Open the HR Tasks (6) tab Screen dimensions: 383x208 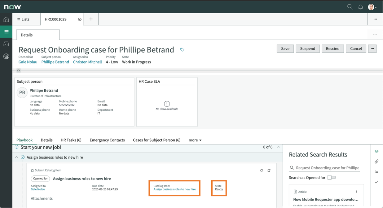click(71, 140)
